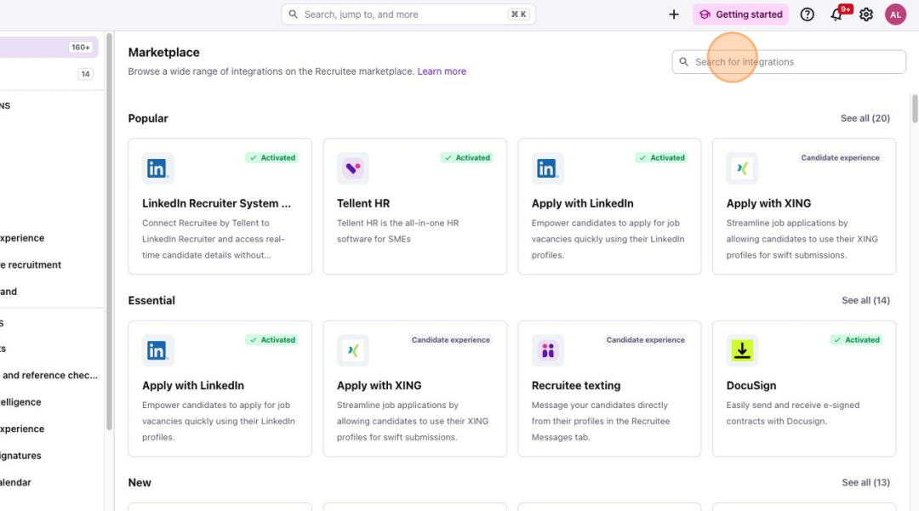
Task: Click the DocuSign download logo icon
Action: pos(742,350)
